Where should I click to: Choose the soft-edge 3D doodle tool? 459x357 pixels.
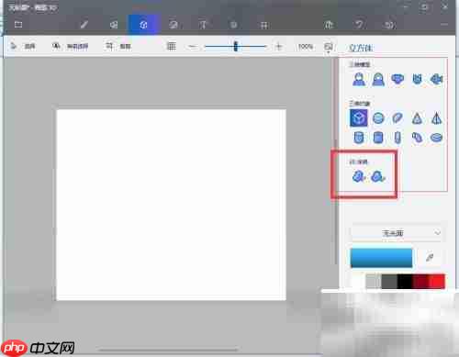tap(378, 176)
